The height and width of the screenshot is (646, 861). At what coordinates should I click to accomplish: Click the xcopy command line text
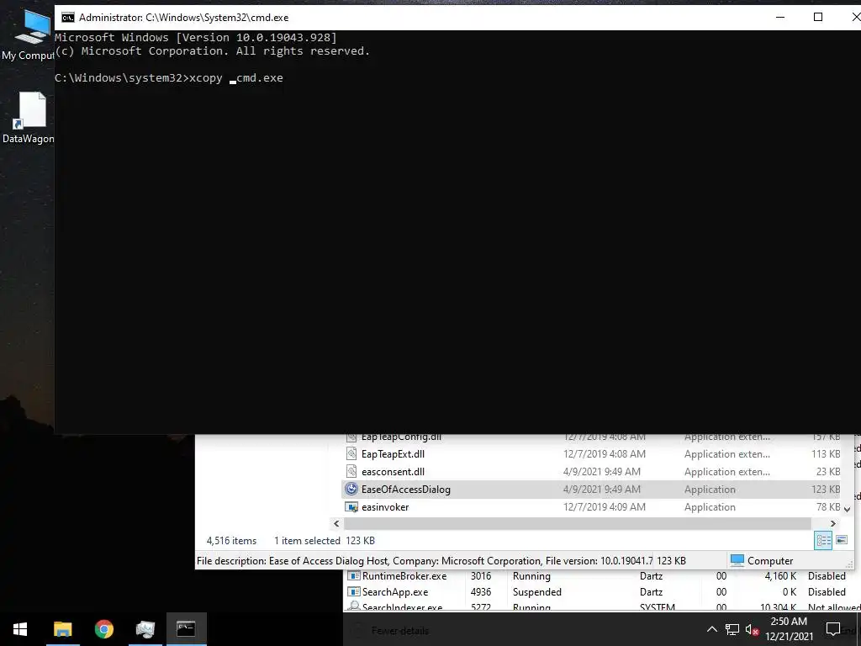[236, 78]
